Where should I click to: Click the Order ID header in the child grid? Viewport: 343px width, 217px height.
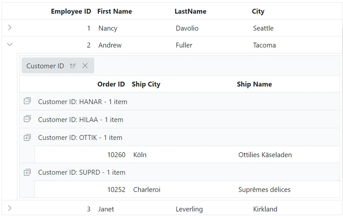point(111,84)
